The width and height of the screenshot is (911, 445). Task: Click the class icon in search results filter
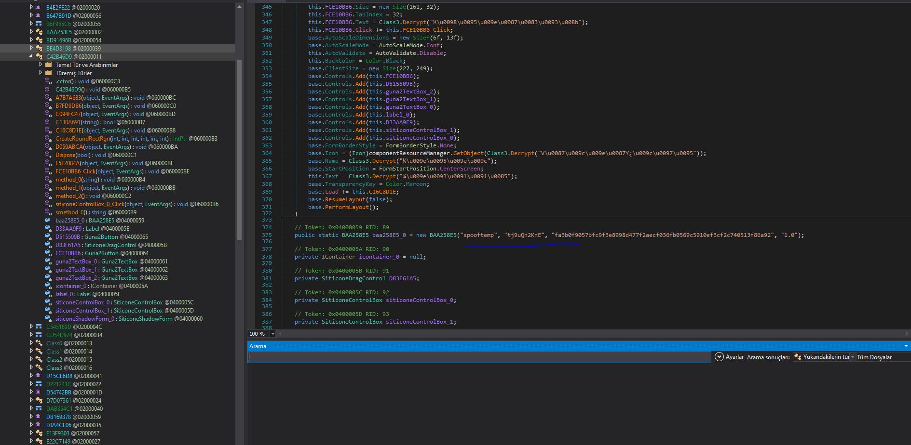coord(798,357)
